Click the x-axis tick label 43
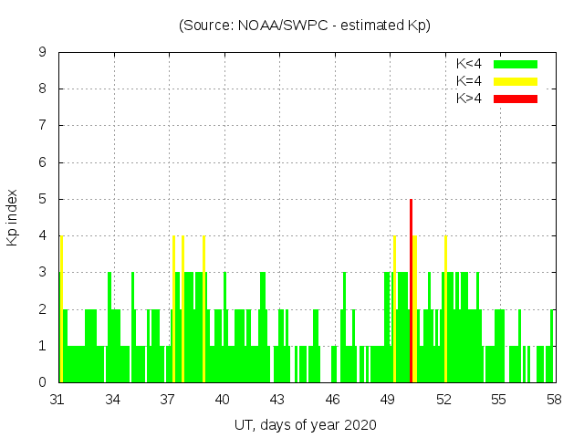The width and height of the screenshot is (584, 438). 277,400
